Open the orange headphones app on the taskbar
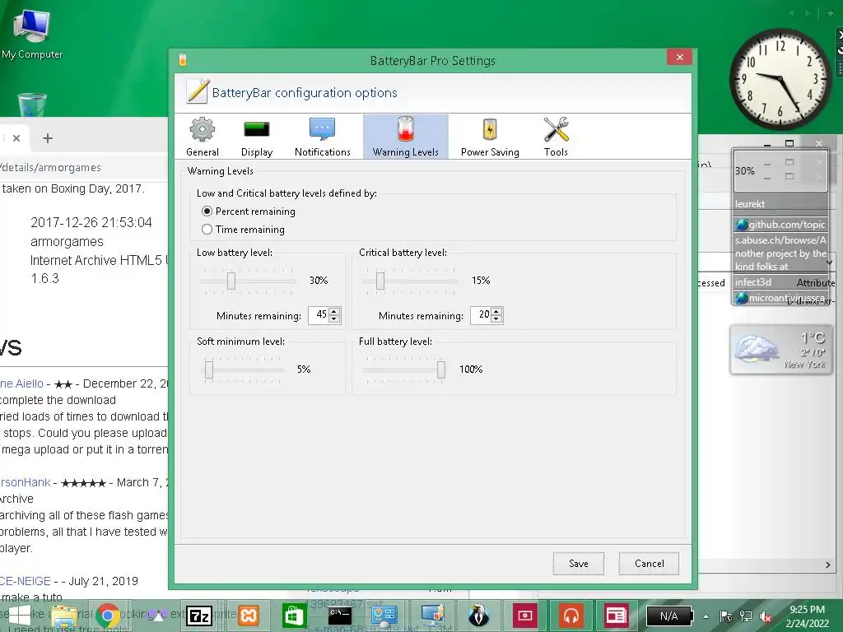The image size is (843, 632). click(571, 616)
